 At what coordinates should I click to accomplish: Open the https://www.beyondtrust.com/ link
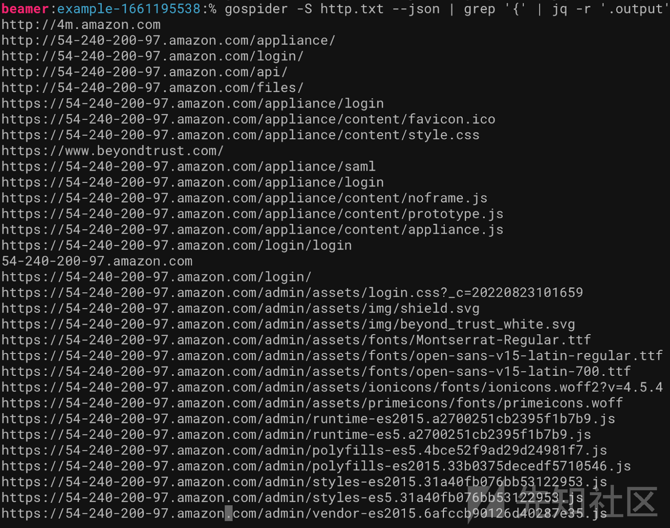[113, 151]
